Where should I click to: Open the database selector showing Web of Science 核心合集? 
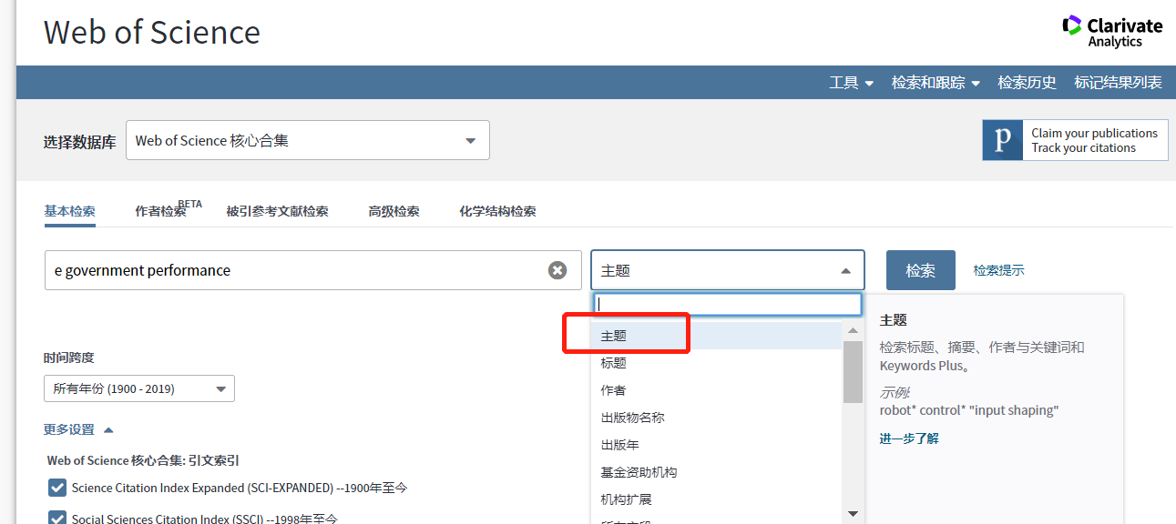(x=308, y=140)
